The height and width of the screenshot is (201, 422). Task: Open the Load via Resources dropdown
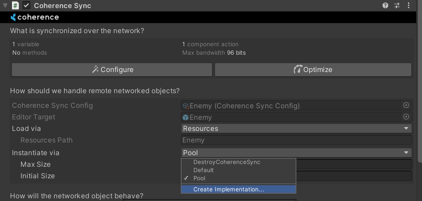click(296, 129)
